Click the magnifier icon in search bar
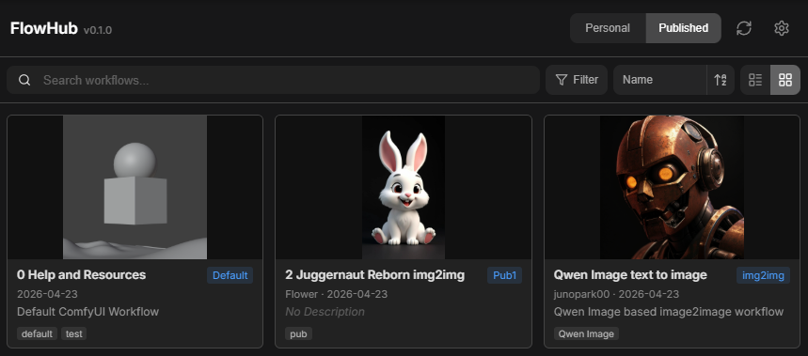This screenshot has height=356, width=808. (x=24, y=80)
